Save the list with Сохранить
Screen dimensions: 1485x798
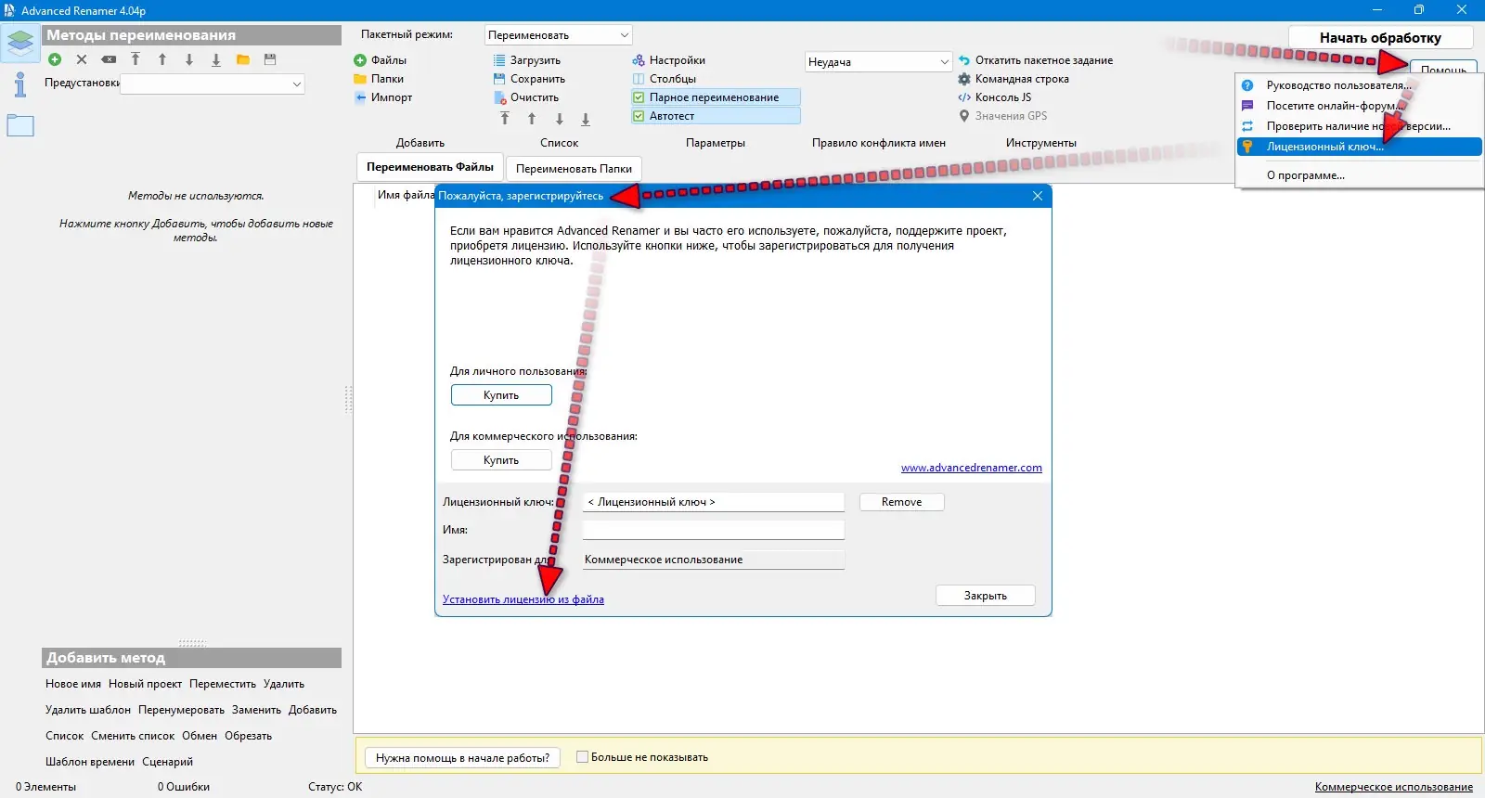pyautogui.click(x=529, y=79)
